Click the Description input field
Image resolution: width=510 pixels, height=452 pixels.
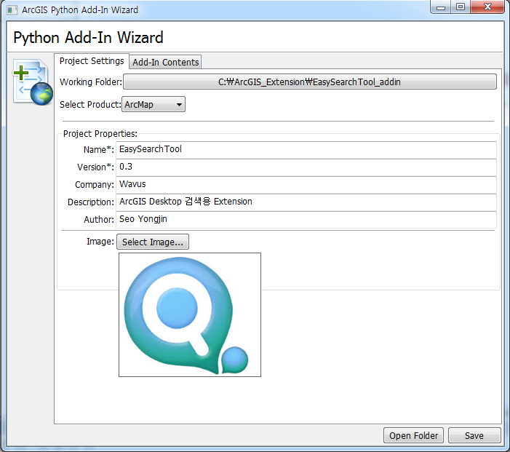click(306, 202)
